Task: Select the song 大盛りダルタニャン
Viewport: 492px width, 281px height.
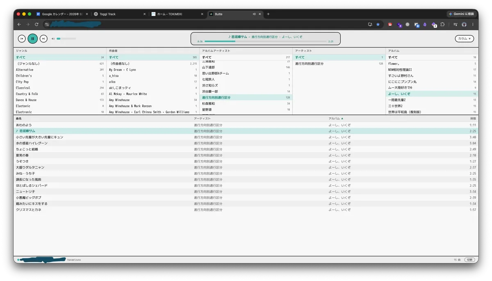Action: tap(246, 168)
